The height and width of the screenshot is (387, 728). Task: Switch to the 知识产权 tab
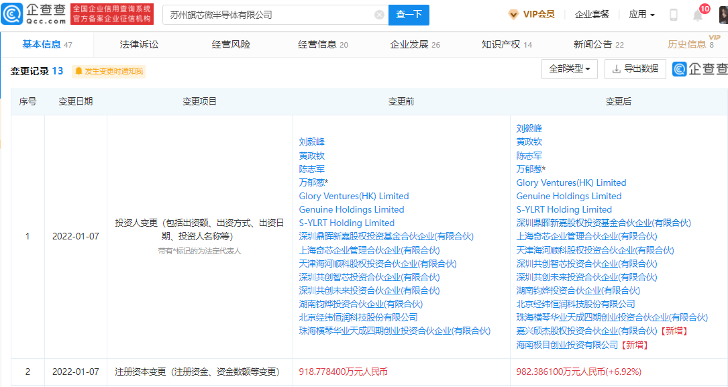(507, 44)
